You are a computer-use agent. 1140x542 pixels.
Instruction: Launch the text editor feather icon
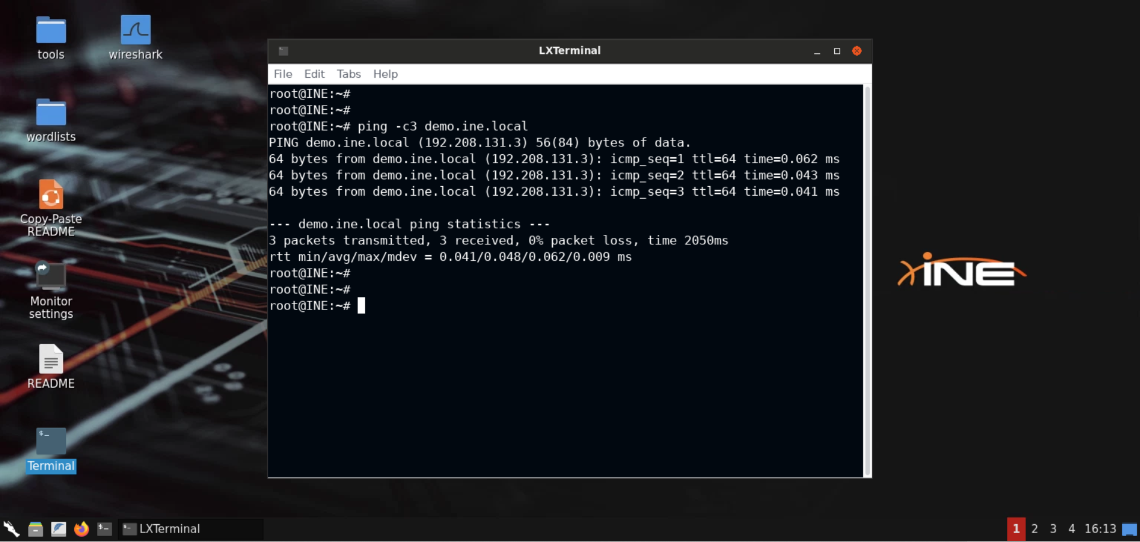[x=58, y=528]
